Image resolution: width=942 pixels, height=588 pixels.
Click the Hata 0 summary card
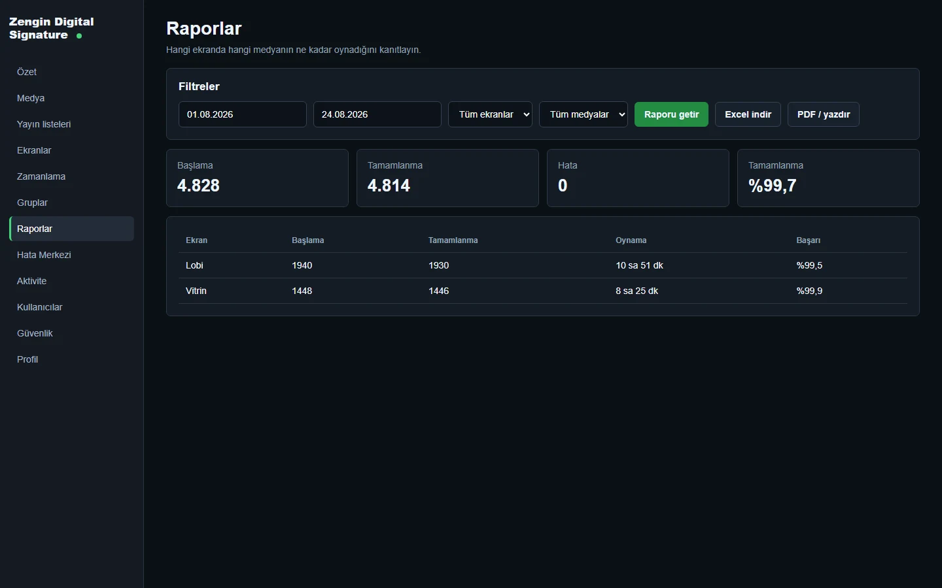coord(638,178)
